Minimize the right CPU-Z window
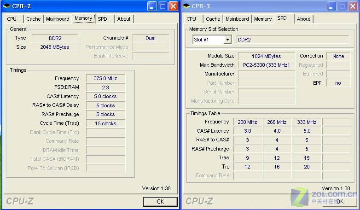 (x=331, y=6)
